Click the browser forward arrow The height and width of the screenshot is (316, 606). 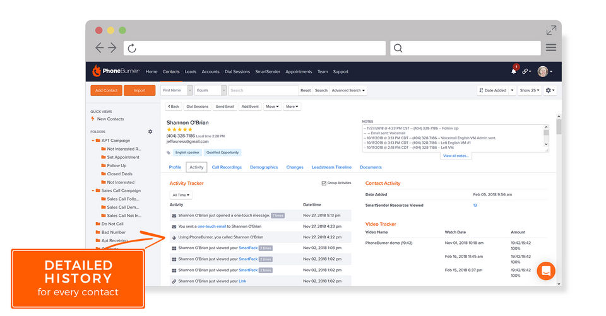112,47
